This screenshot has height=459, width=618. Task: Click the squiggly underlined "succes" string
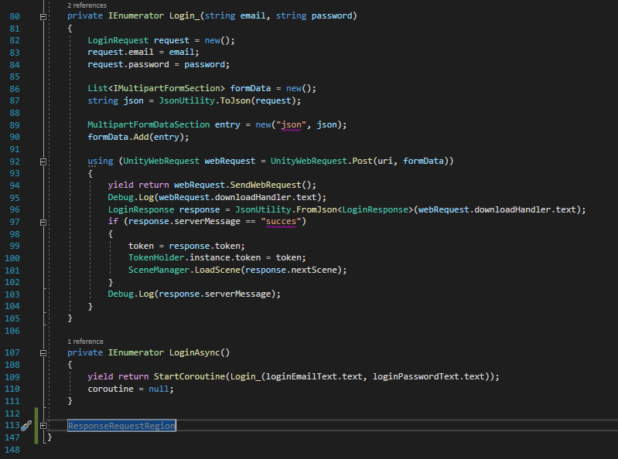(x=285, y=222)
